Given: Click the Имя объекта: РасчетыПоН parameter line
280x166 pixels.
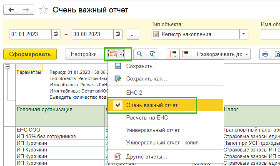Looking at the screenshot, I should point(79,85).
